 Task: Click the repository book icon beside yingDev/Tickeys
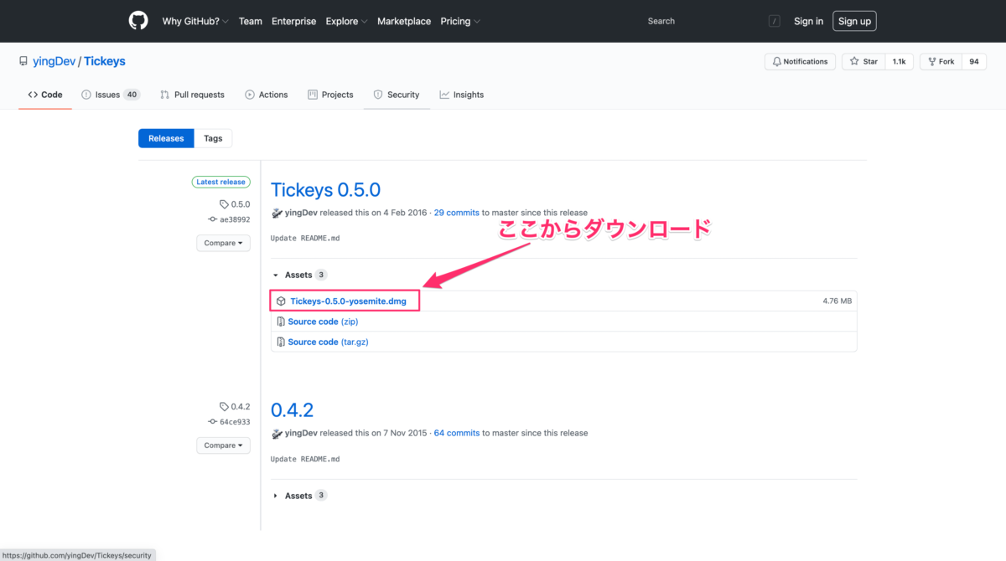point(23,59)
